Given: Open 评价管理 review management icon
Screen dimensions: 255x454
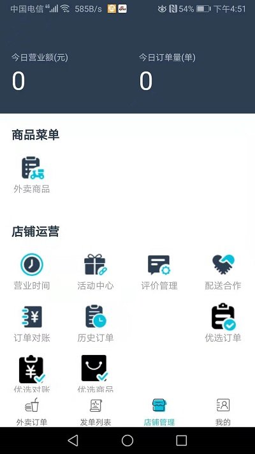Looking at the screenshot, I should coord(159,264).
